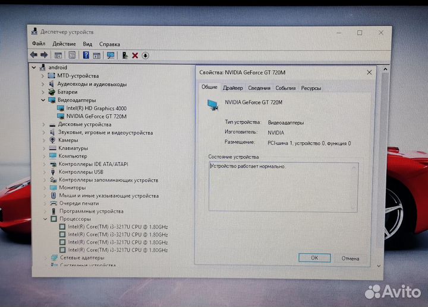This screenshot has width=428, height=307.
Task: Click the device status text box
Action: tap(283, 187)
